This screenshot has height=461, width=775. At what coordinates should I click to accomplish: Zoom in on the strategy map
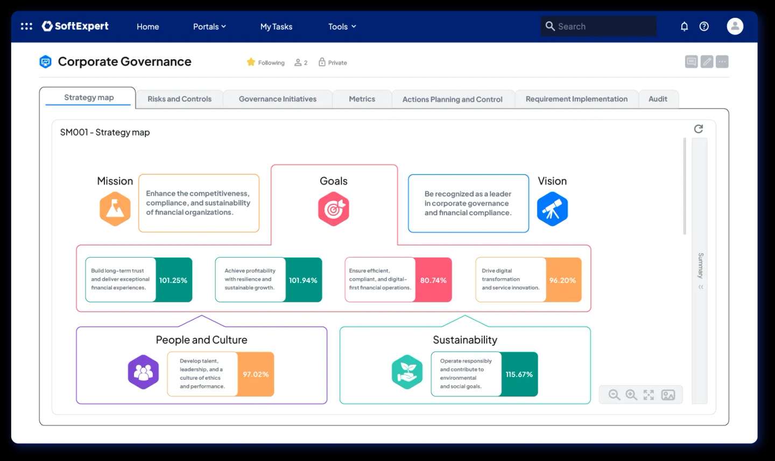pyautogui.click(x=631, y=395)
